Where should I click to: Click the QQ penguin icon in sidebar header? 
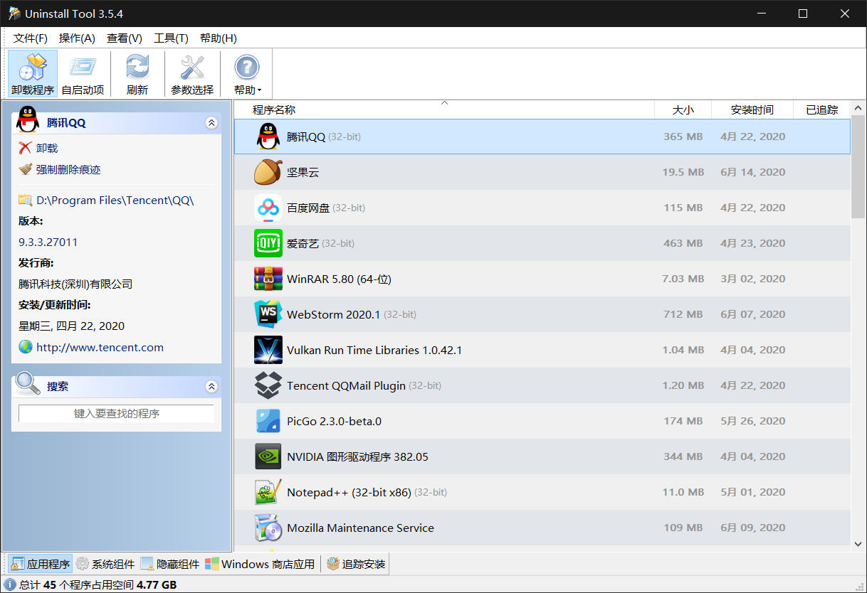[x=28, y=119]
